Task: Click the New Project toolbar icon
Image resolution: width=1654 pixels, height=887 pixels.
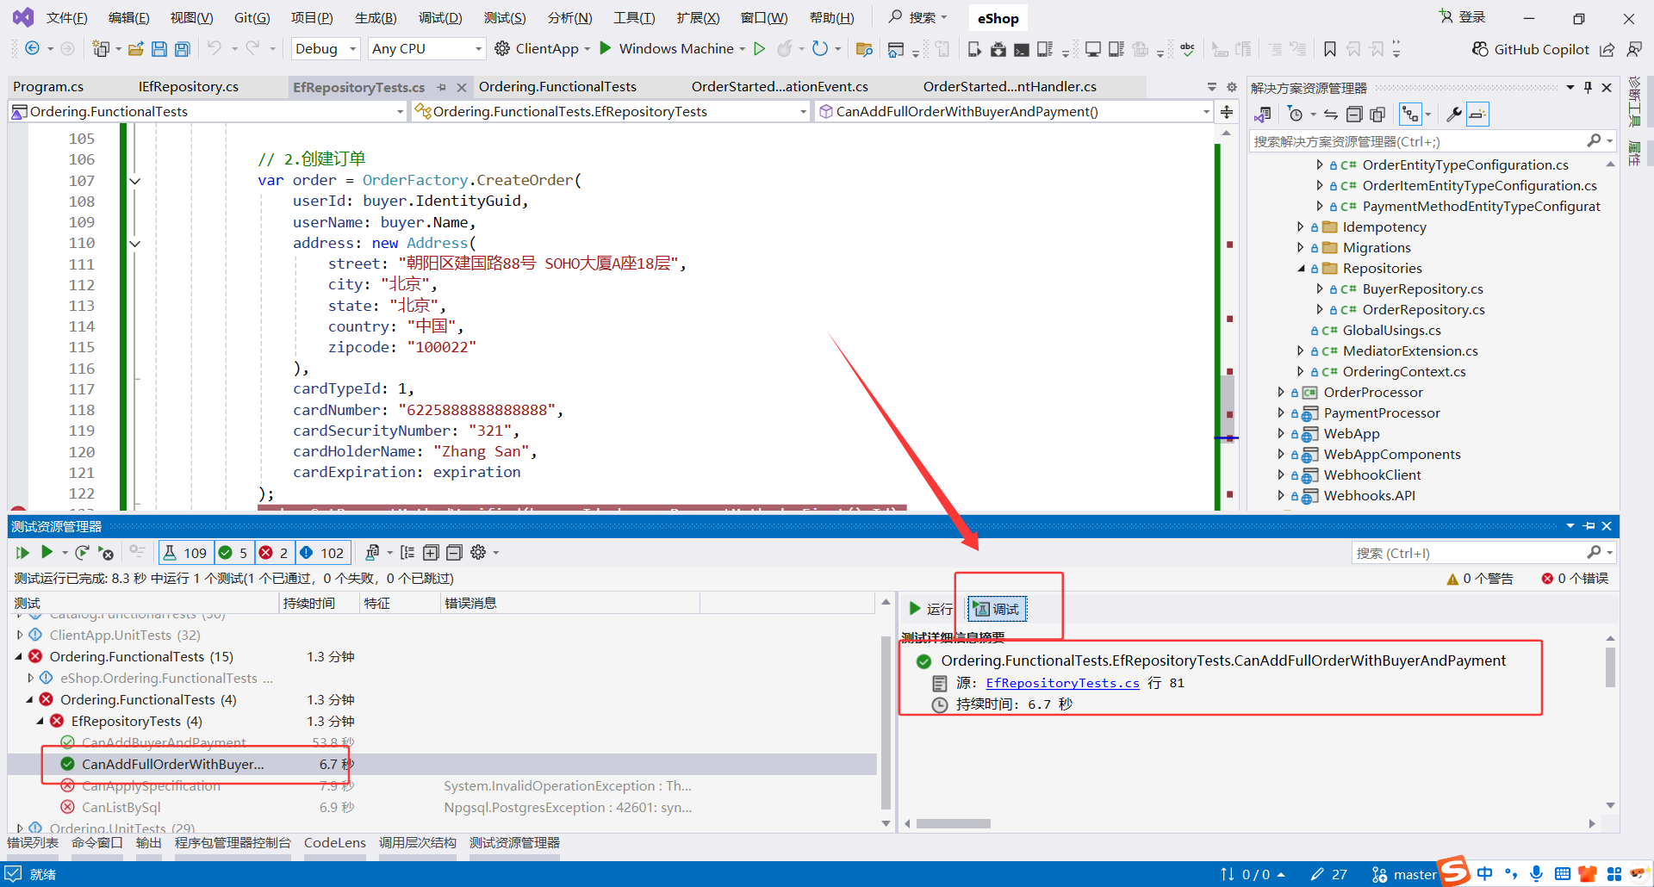Action: 101,49
